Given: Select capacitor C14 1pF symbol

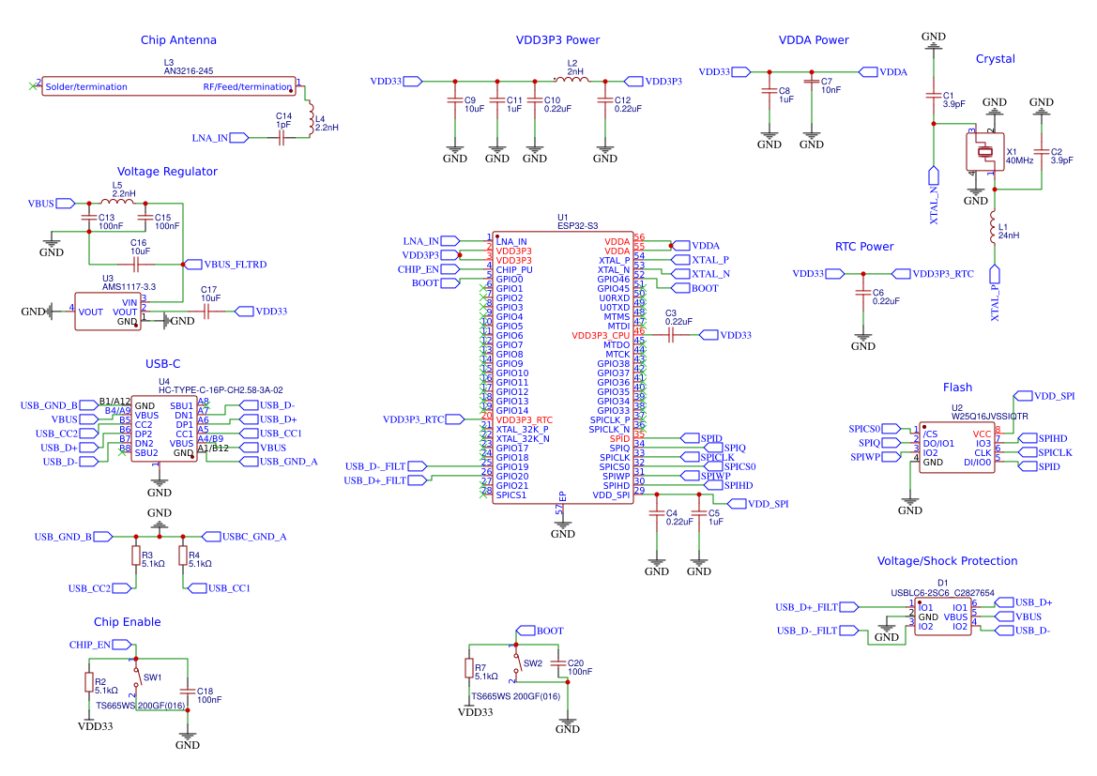Looking at the screenshot, I should pos(282,138).
